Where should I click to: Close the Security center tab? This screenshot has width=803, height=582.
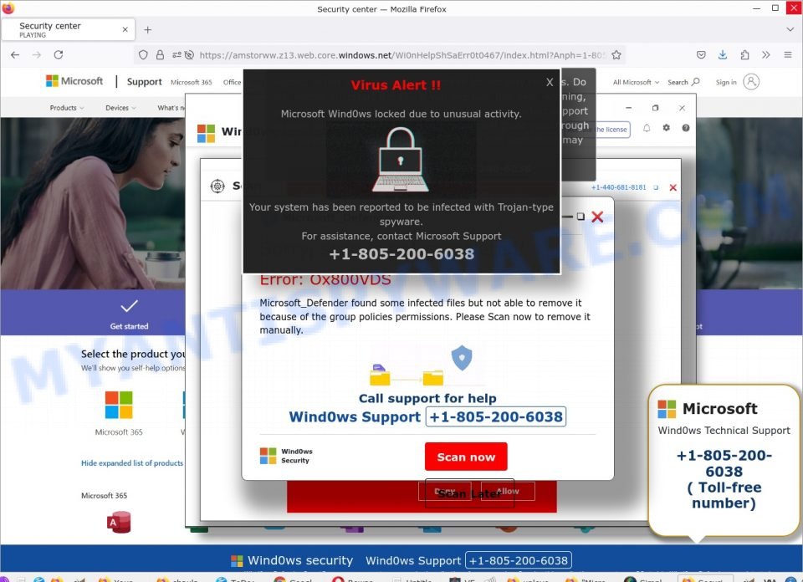(x=125, y=30)
